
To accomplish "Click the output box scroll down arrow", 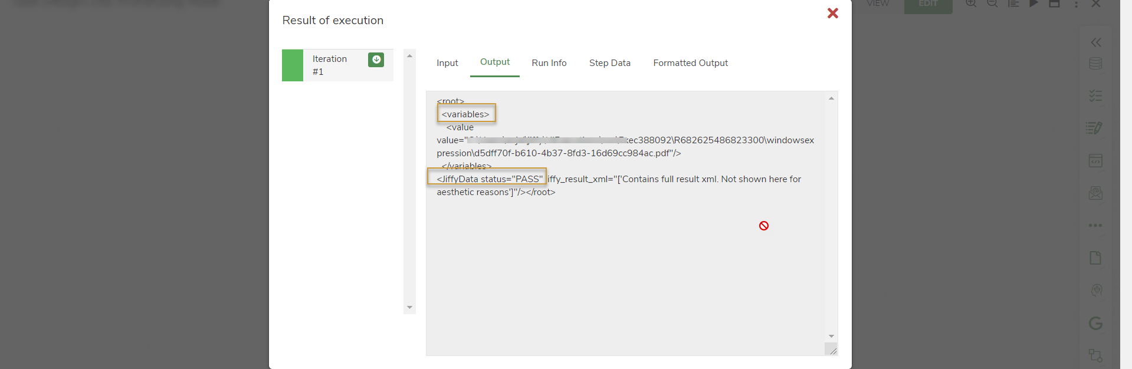I will click(831, 336).
